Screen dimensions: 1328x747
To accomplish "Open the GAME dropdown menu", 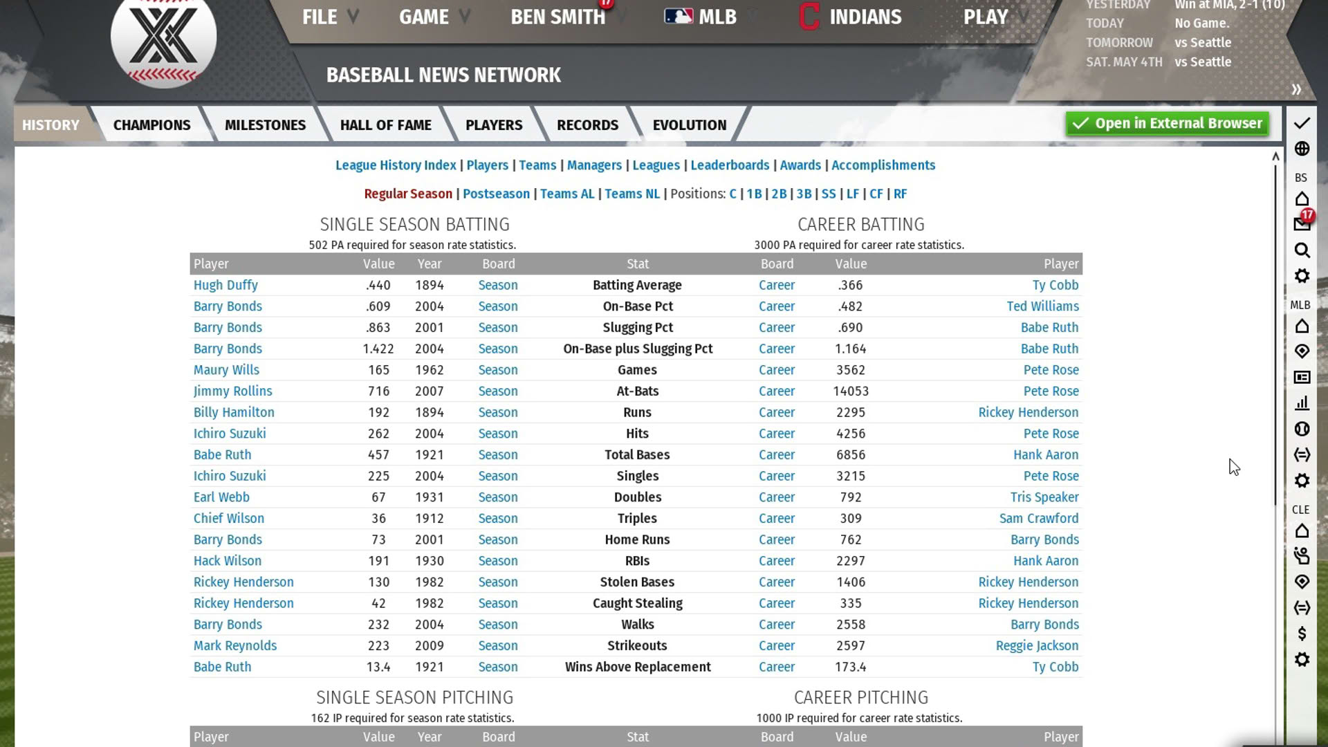I will click(434, 17).
